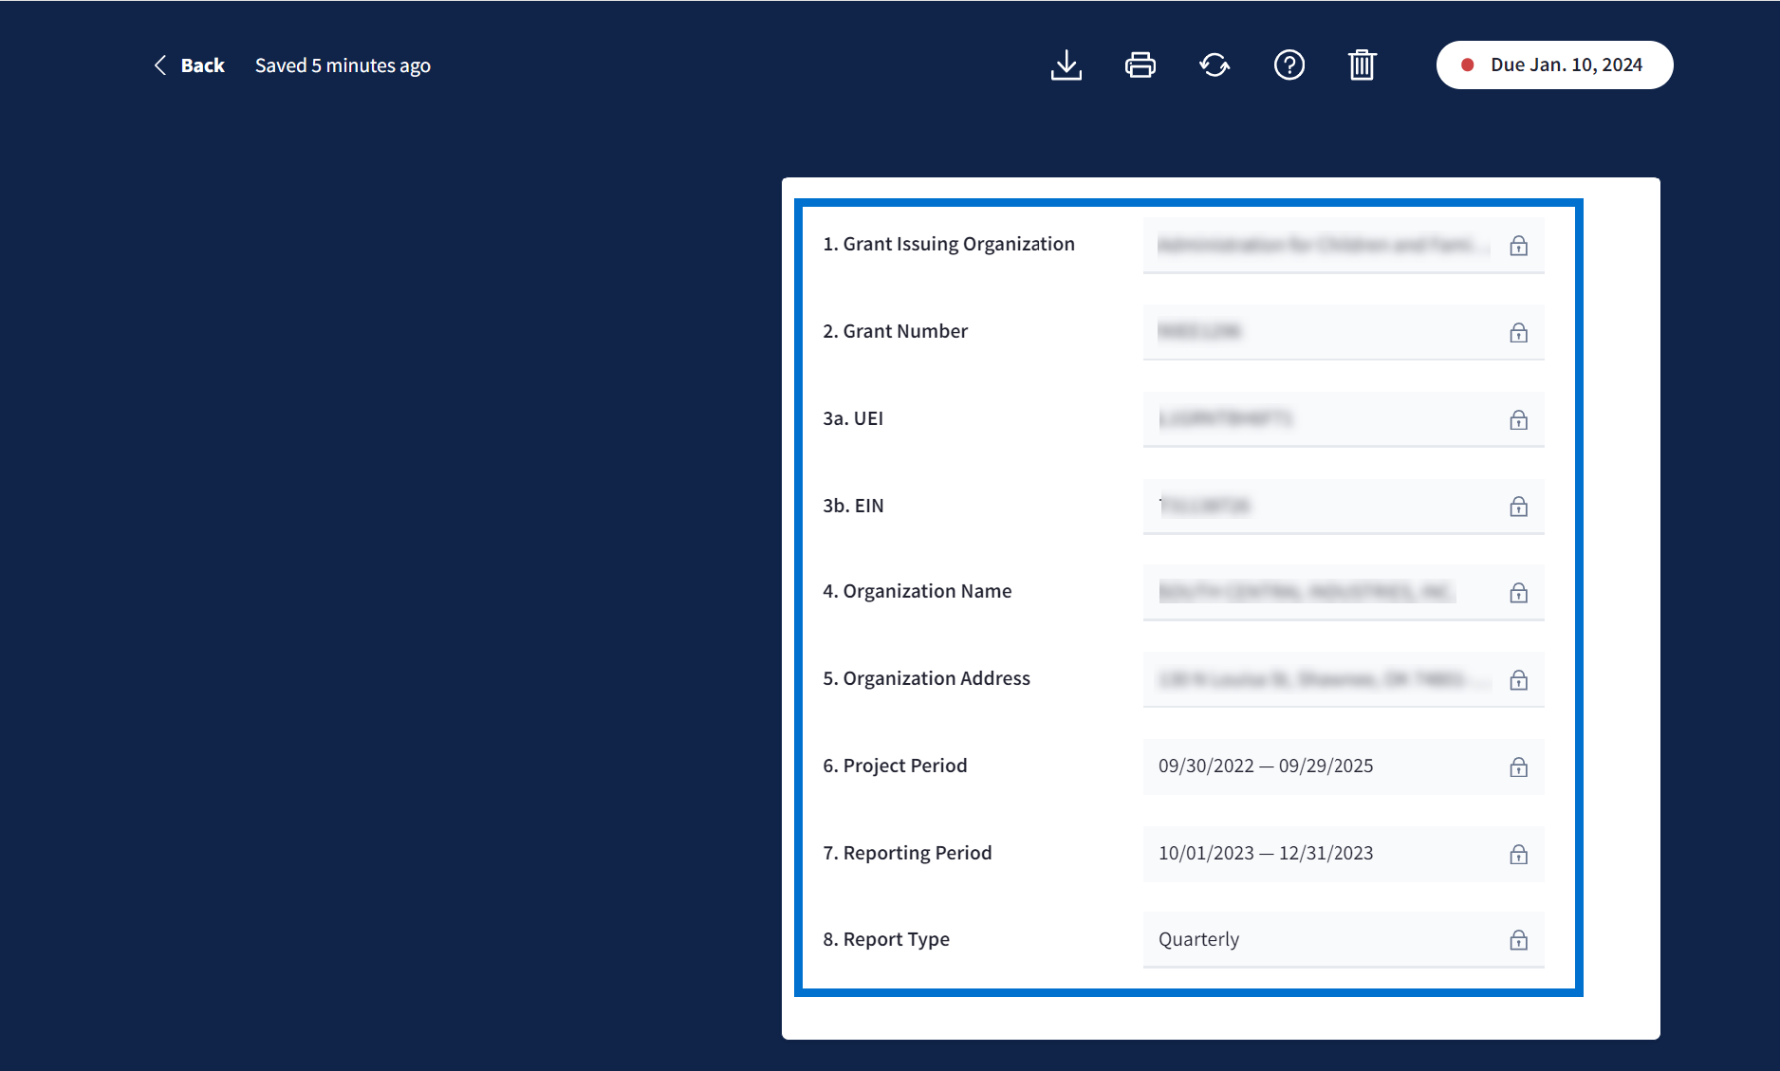Click the refresh sync icon
Viewport: 1780px width, 1071px height.
coord(1214,65)
